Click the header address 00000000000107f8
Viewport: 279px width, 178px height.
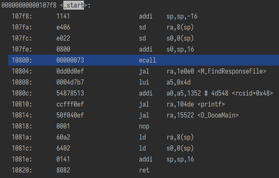(x=29, y=5)
